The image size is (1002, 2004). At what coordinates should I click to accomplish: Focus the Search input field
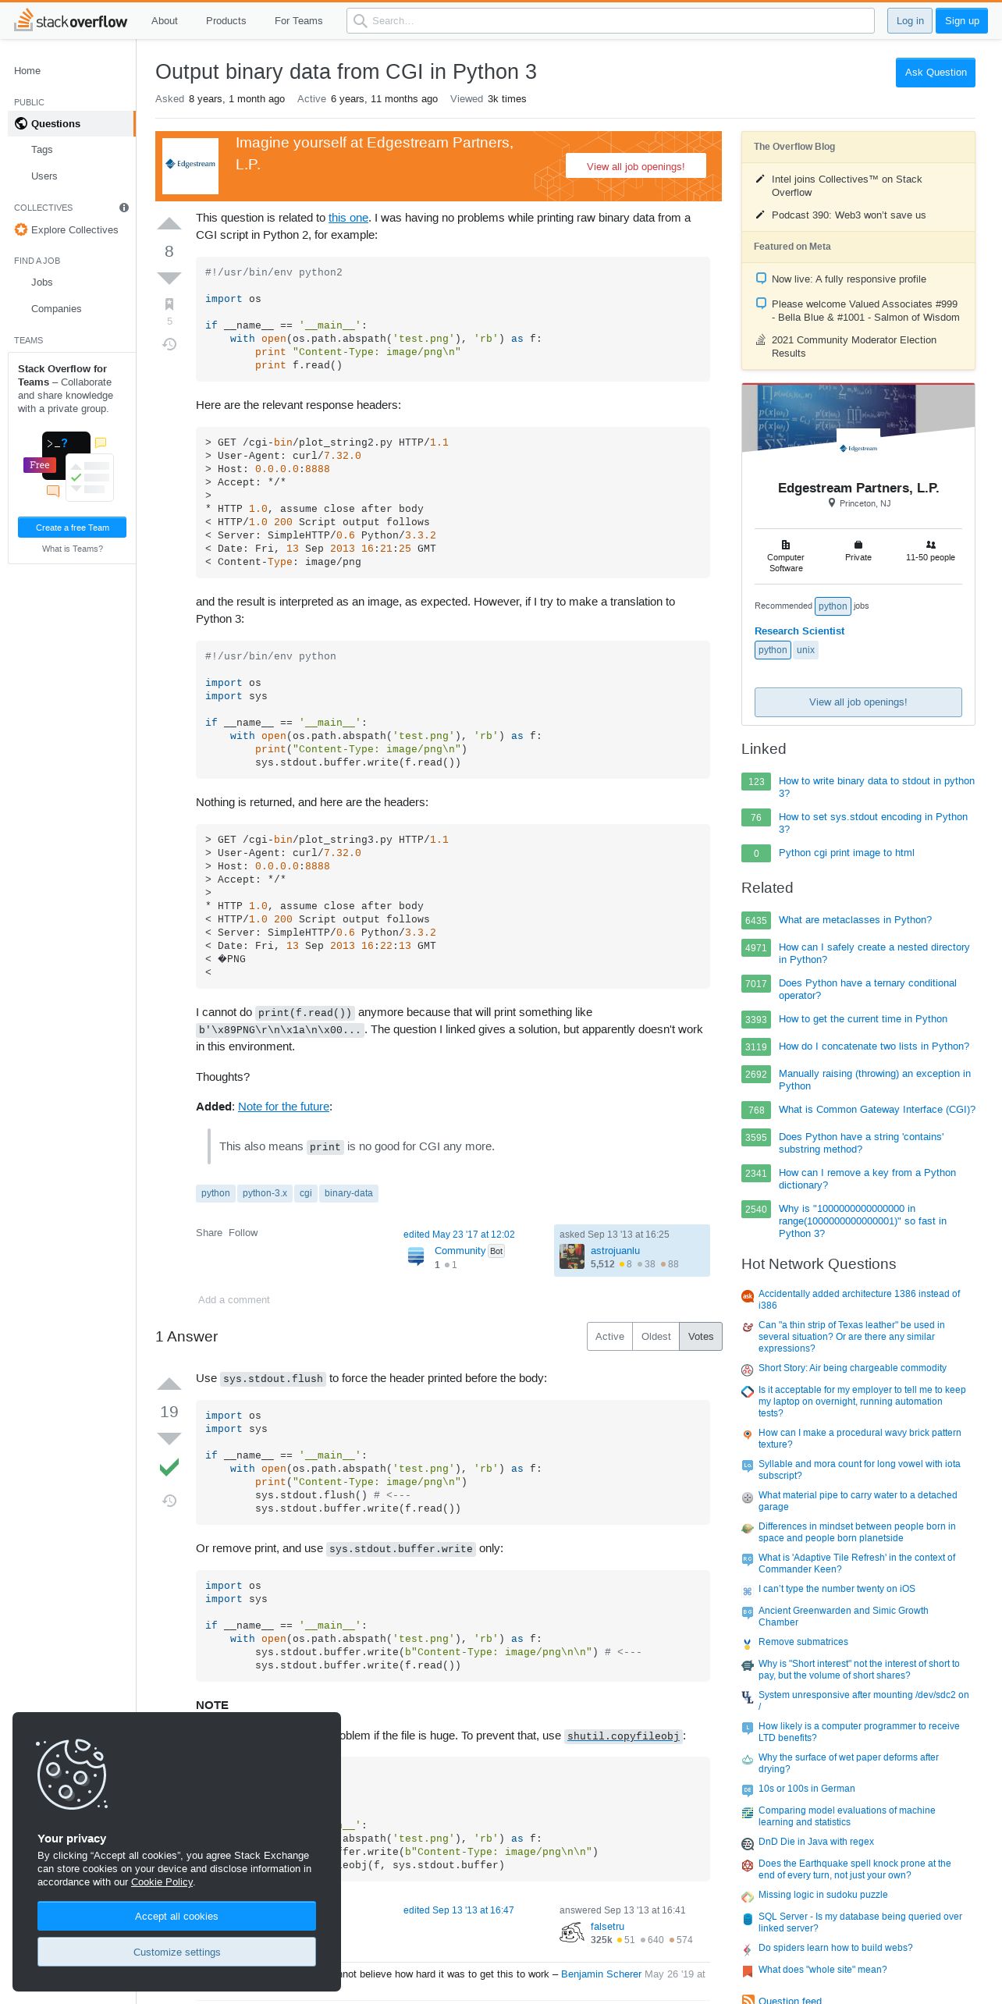[x=610, y=21]
